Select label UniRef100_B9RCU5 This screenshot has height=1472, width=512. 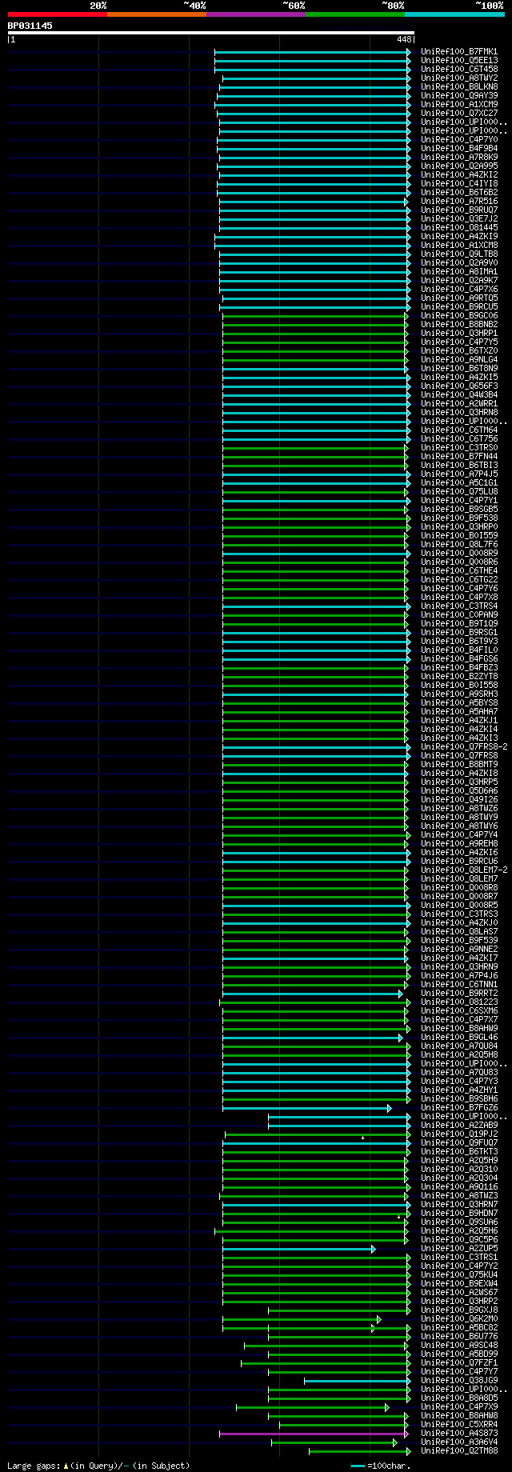pos(459,306)
